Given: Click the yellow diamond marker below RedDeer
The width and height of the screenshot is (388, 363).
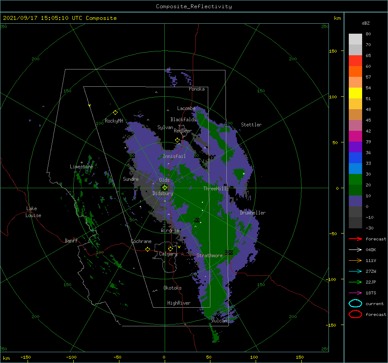Looking at the screenshot, I should point(178,140).
